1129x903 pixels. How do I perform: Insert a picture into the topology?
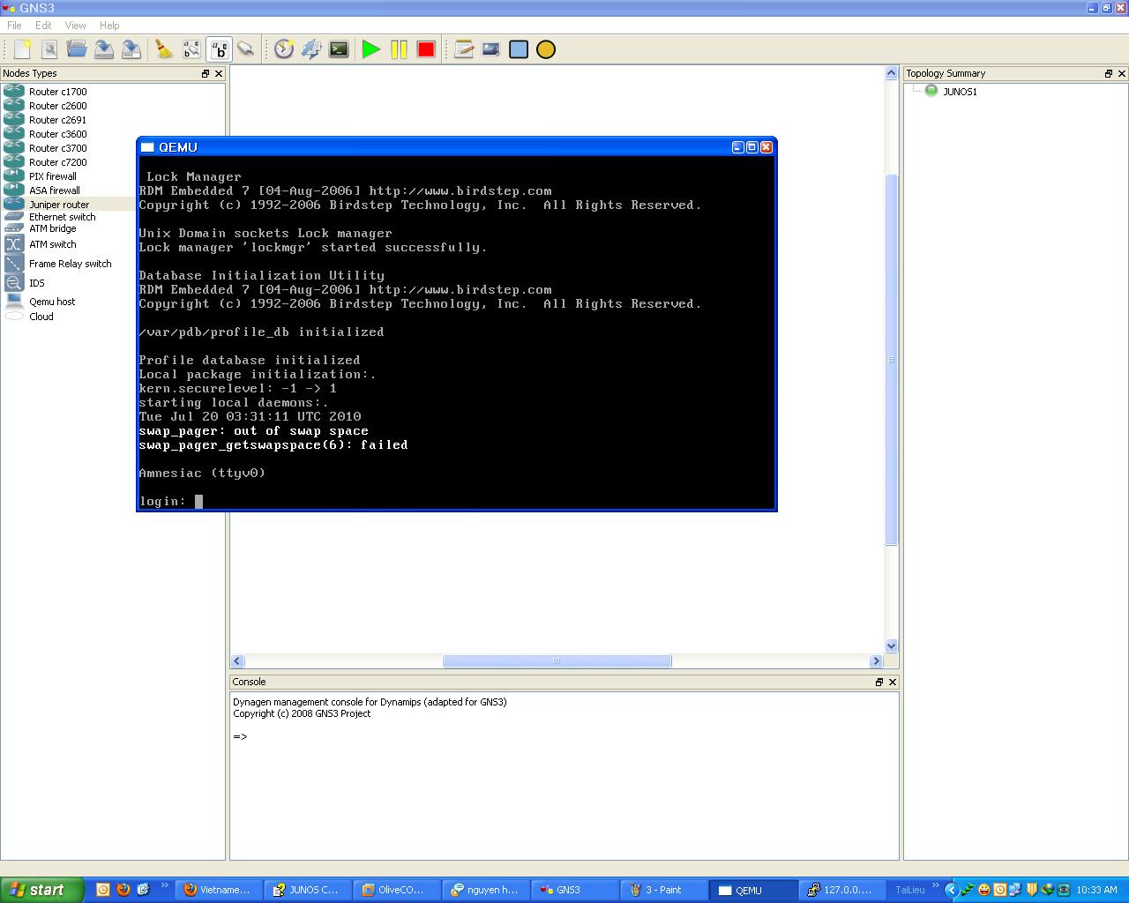tap(491, 49)
